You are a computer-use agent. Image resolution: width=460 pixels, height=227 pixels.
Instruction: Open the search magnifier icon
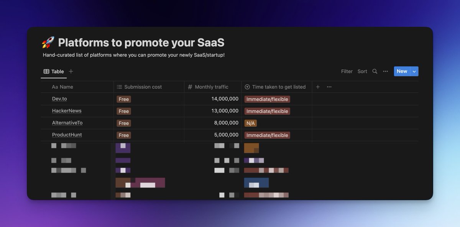[x=375, y=71]
